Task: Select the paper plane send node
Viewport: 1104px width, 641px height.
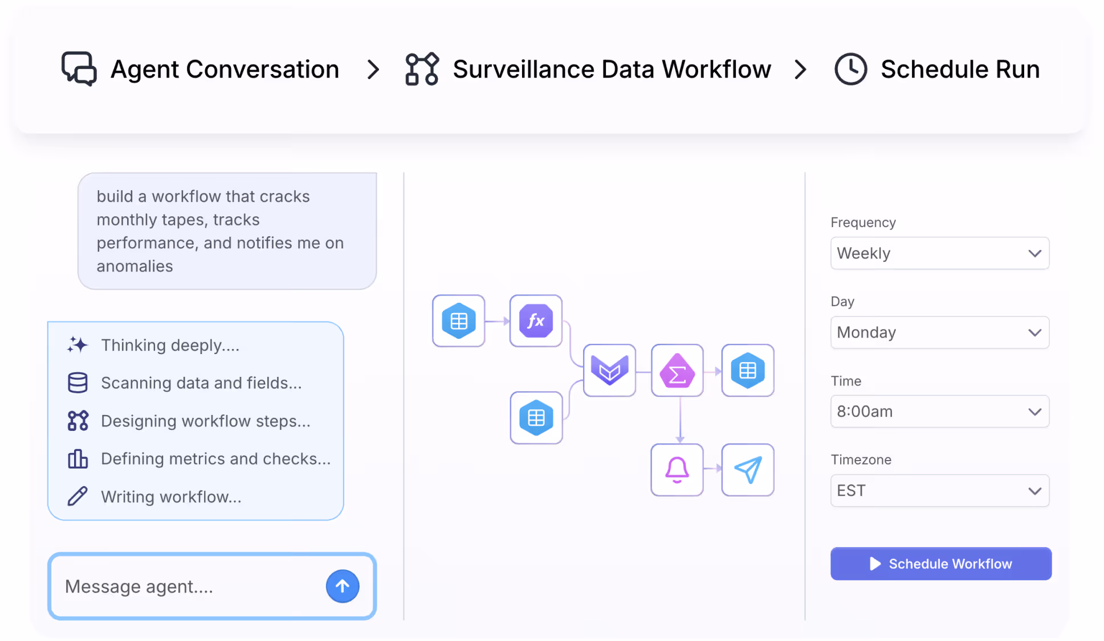Action: [748, 470]
